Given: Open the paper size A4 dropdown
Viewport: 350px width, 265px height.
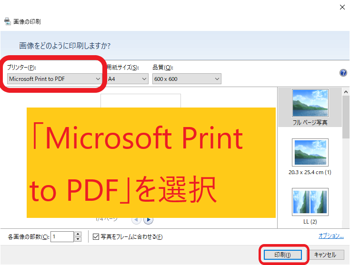Looking at the screenshot, I should pyautogui.click(x=128, y=79).
